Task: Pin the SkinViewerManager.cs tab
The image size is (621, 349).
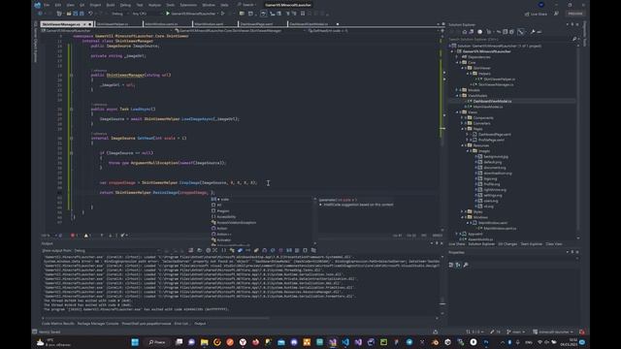Action: (84, 24)
